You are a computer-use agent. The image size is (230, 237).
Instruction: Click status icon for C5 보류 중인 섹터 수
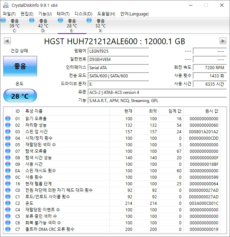8,216
